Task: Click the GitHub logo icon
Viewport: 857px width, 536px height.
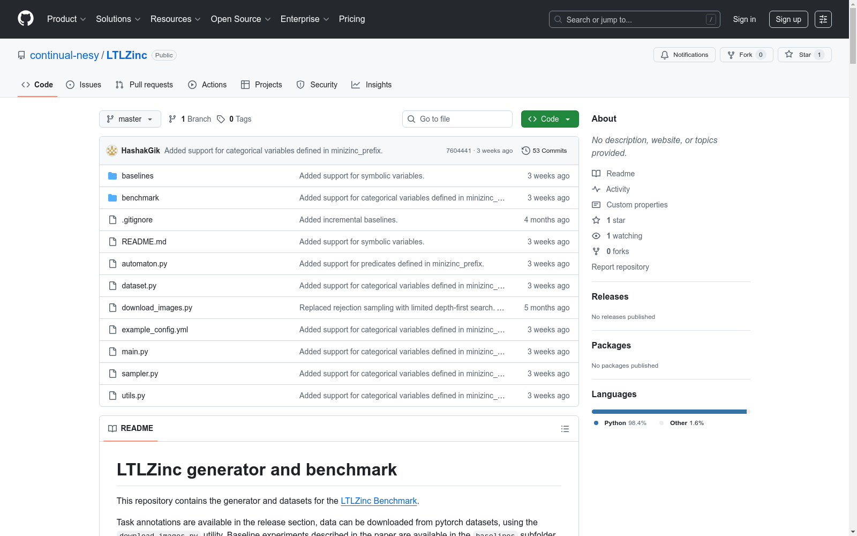Action: point(26,19)
